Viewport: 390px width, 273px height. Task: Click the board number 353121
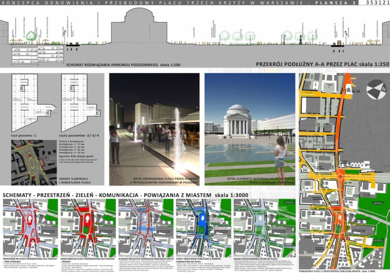378,3
